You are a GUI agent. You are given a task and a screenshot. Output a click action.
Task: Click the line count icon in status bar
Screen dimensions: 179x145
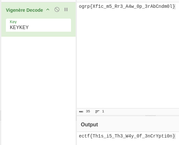(97, 112)
